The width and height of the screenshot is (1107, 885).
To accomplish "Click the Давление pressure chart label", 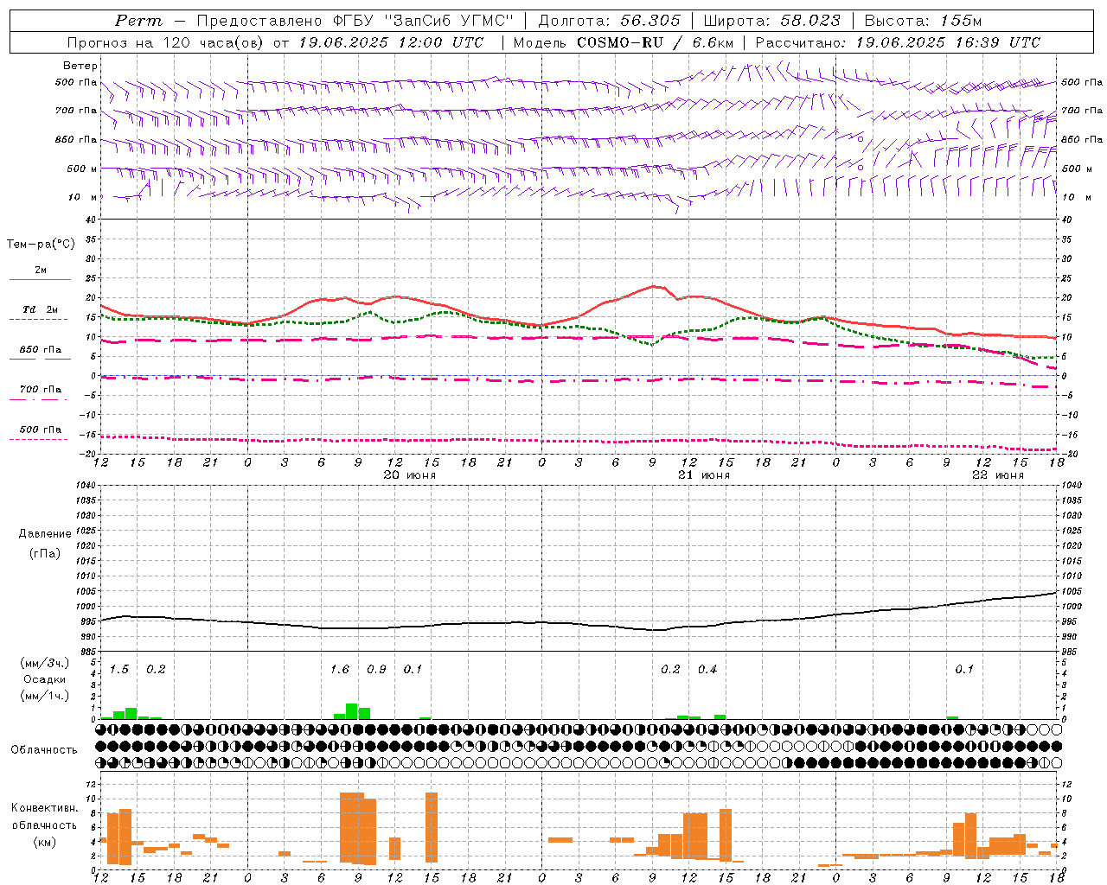I will click(45, 534).
